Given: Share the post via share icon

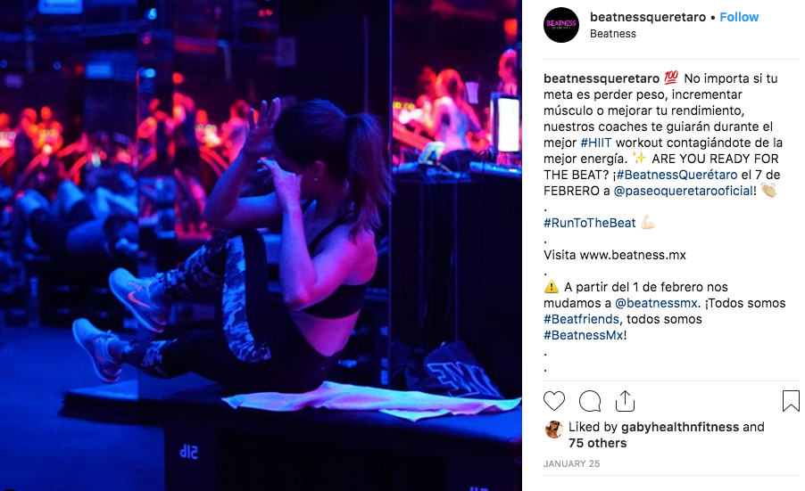Looking at the screenshot, I should (625, 401).
